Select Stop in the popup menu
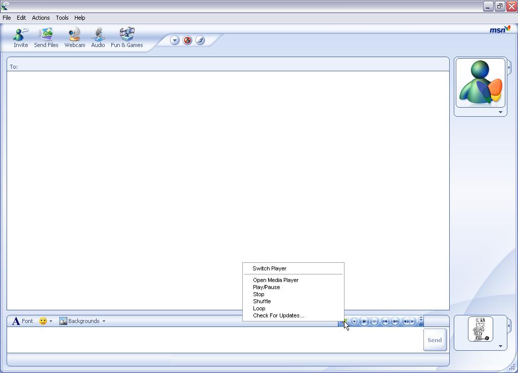The image size is (518, 373). click(258, 294)
